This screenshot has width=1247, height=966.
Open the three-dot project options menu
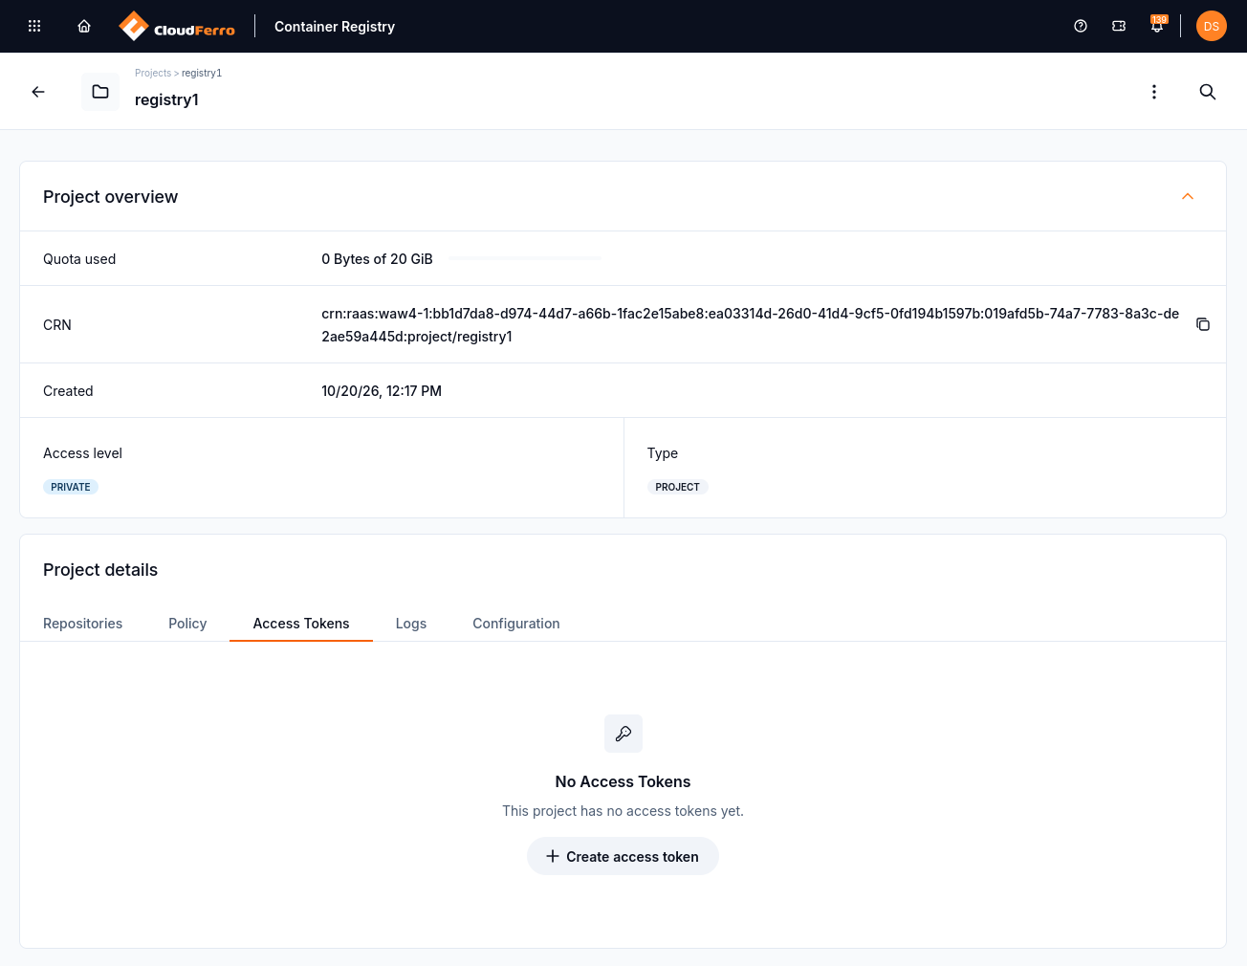[1154, 92]
